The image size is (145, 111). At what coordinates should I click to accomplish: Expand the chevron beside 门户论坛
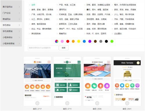click(19, 13)
